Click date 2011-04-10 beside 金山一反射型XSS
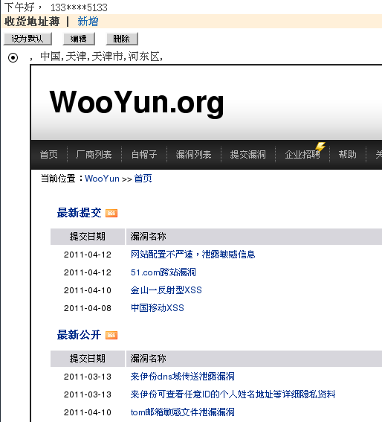The image size is (382, 422). 88,290
